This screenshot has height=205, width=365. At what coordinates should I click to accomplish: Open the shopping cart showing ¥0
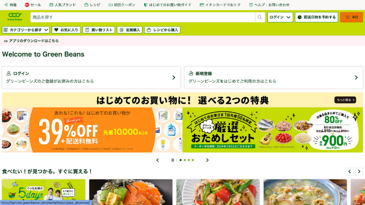[351, 17]
